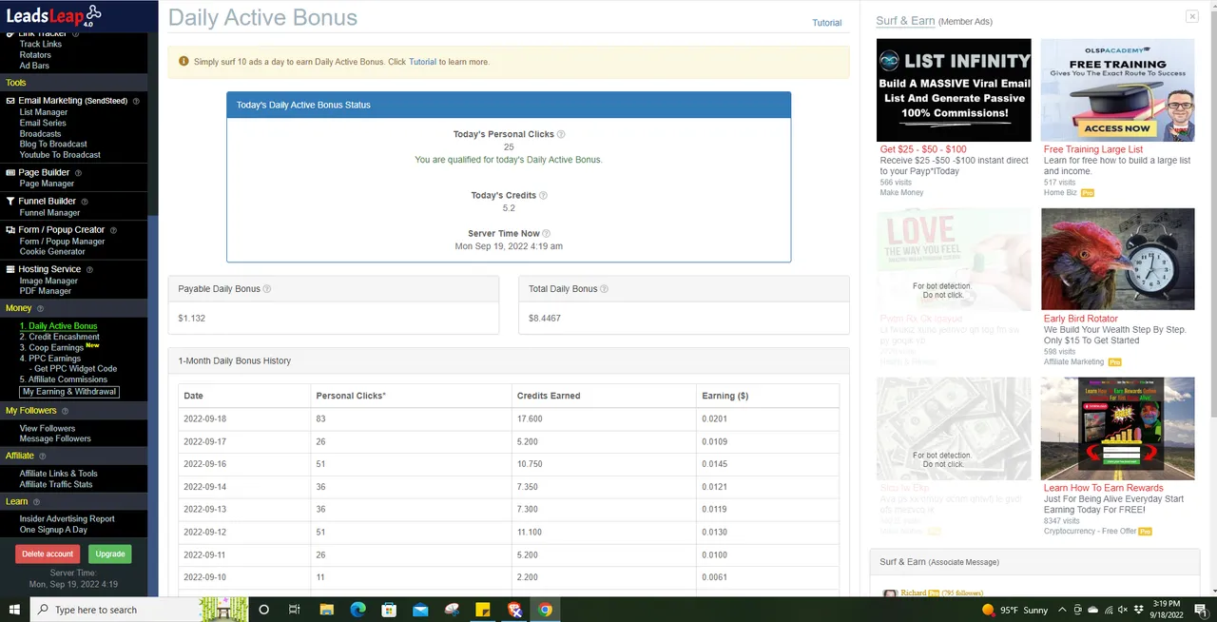Open Track Links in sidebar
1217x622 pixels.
41,44
